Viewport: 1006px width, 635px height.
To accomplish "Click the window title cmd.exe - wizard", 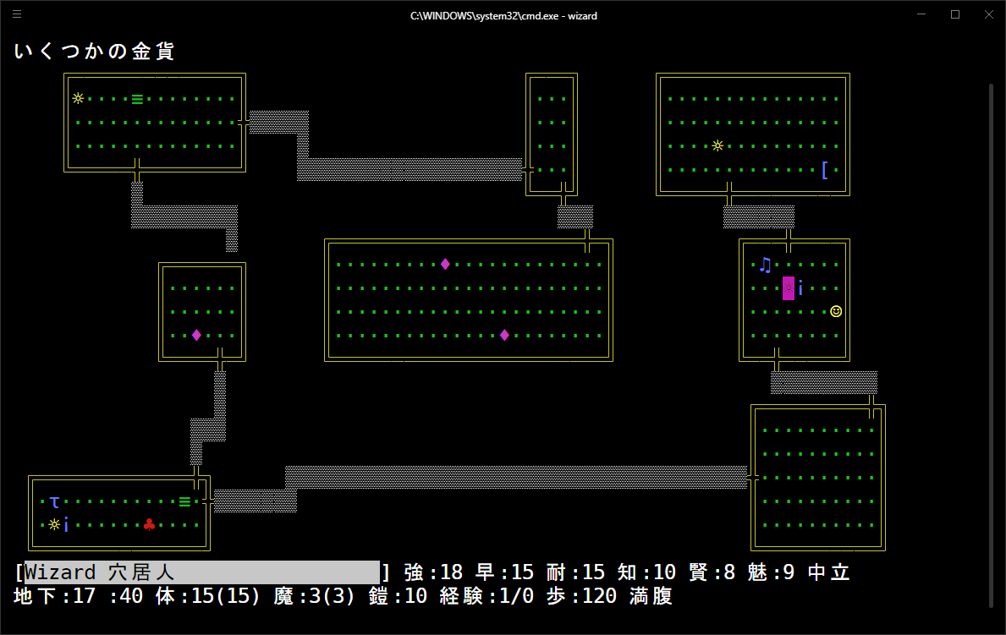I will (x=503, y=15).
